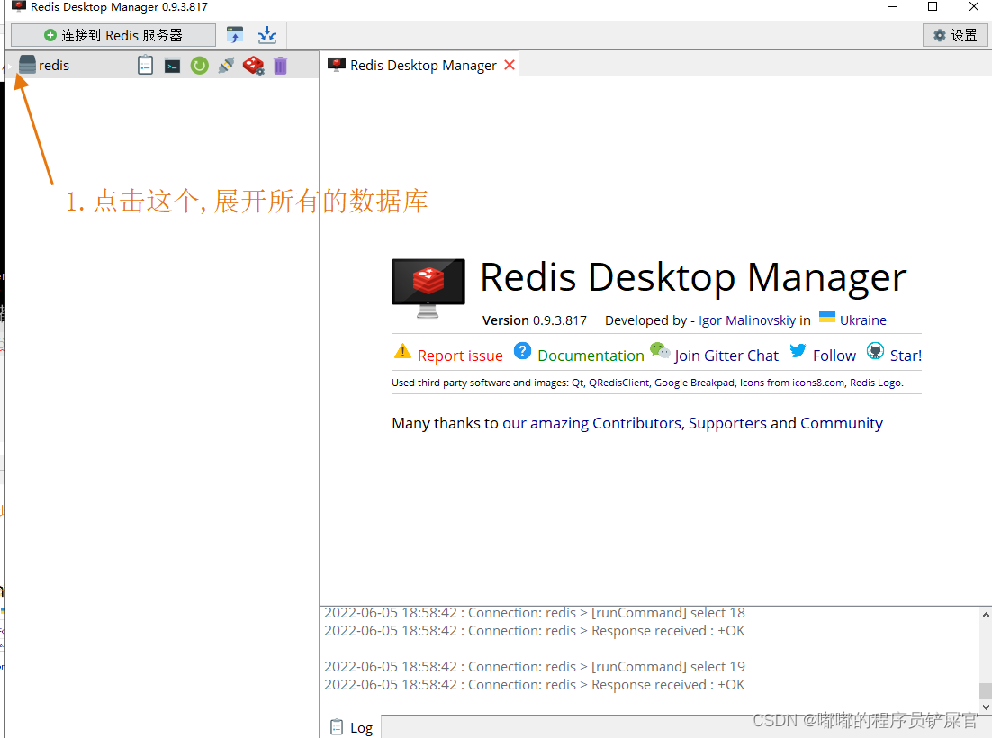Edit redis connection settings icon
Screen dimensions: 992x738
(254, 65)
